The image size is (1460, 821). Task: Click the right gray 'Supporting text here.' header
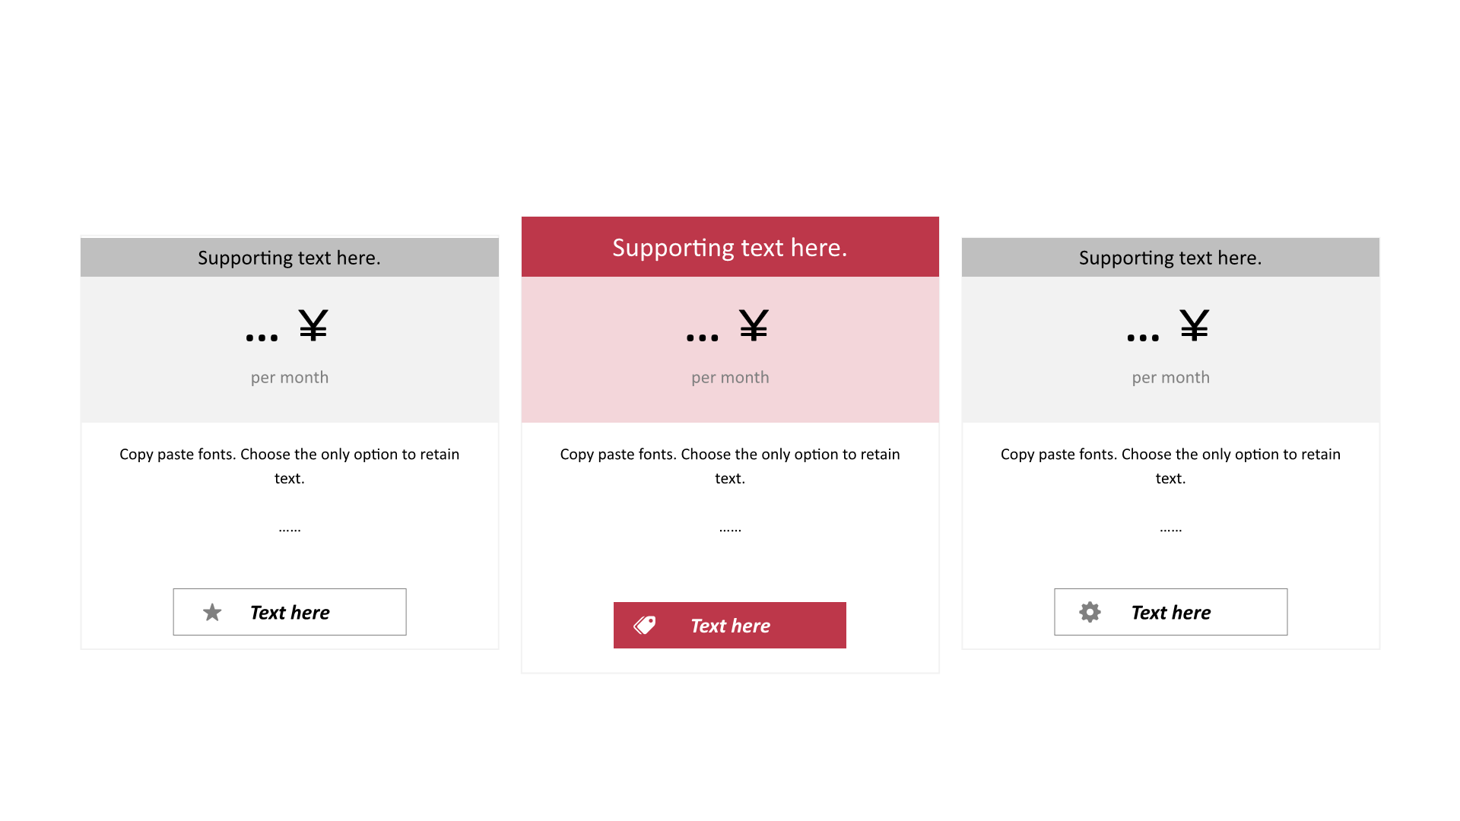1170,258
